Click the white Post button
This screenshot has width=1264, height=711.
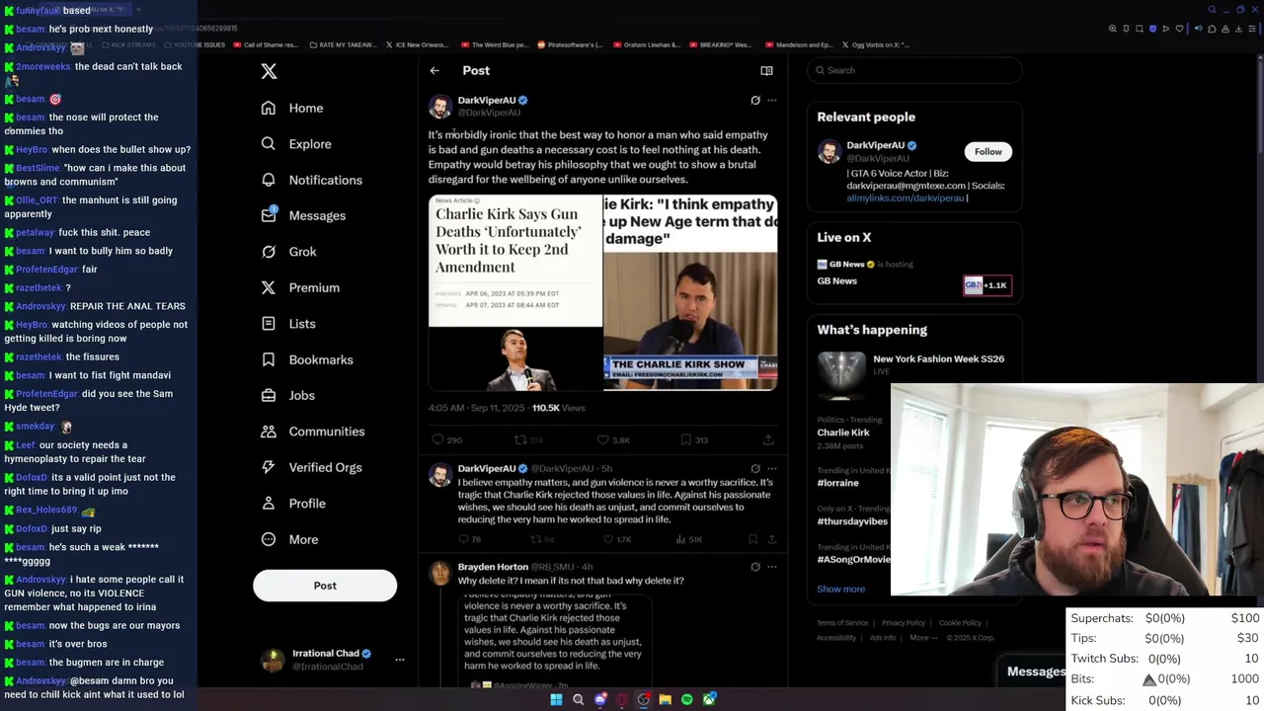click(325, 586)
